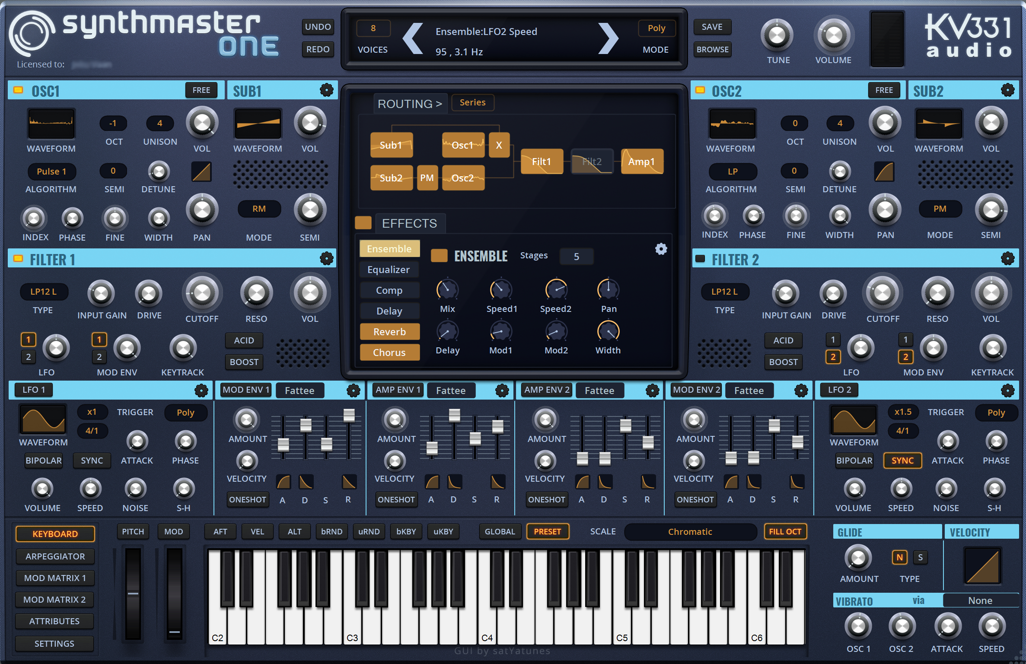1026x664 pixels.
Task: Enable SYNC on LFO 1
Action: (92, 460)
